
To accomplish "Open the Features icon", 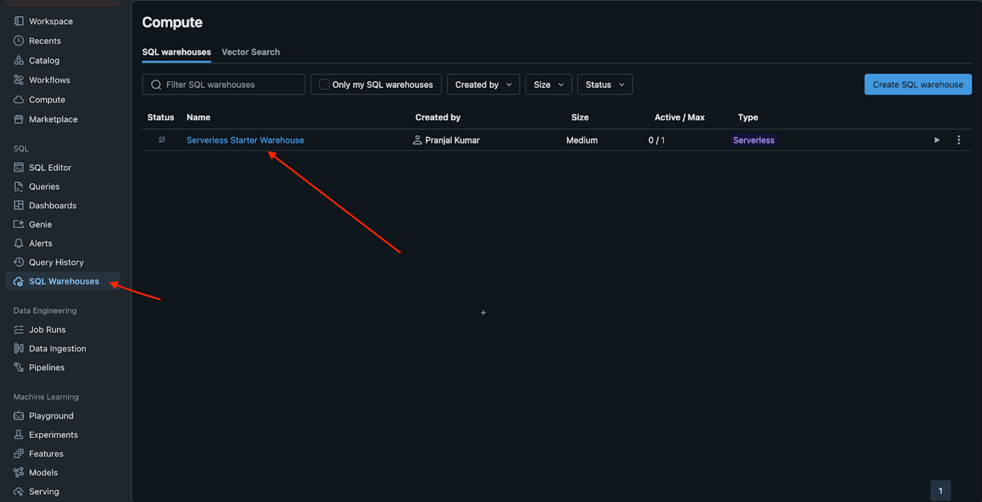I will pyautogui.click(x=18, y=454).
